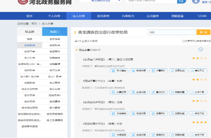Click 表格下载 for 注销 item
211x138 pixels.
point(198,114)
